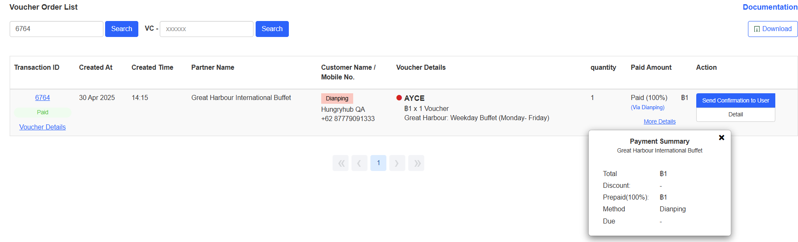Click the Detail button
This screenshot has height=242, width=798.
pyautogui.click(x=735, y=114)
